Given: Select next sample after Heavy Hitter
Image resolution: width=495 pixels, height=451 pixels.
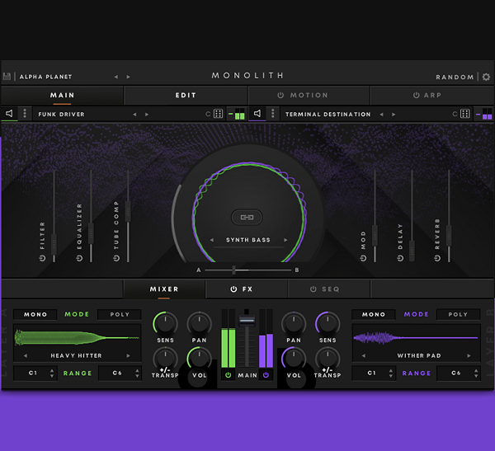Looking at the screenshot, I should click(128, 355).
